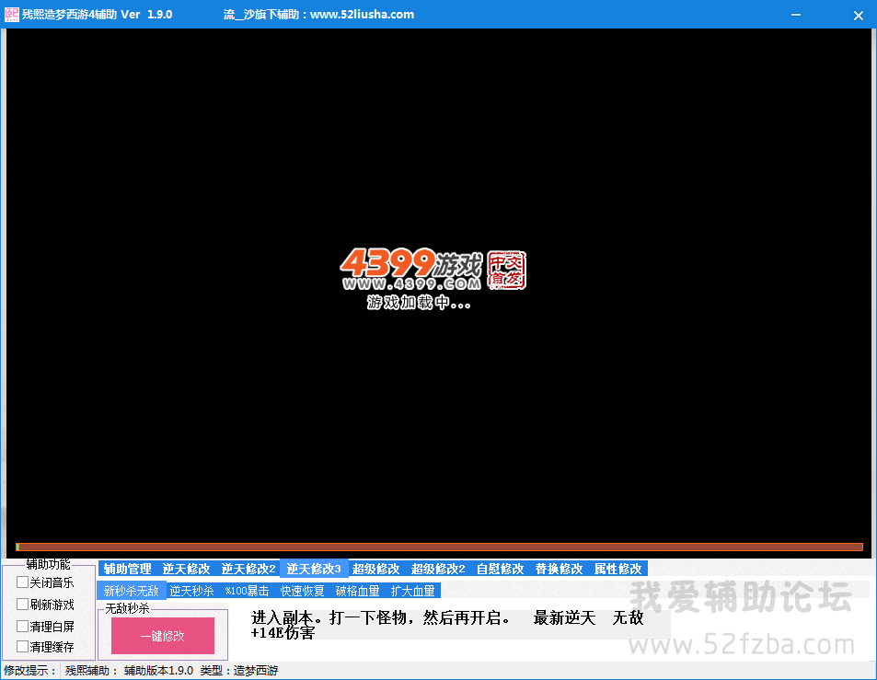
Task: Click the 修改提示 status bar label
Action: coord(30,671)
